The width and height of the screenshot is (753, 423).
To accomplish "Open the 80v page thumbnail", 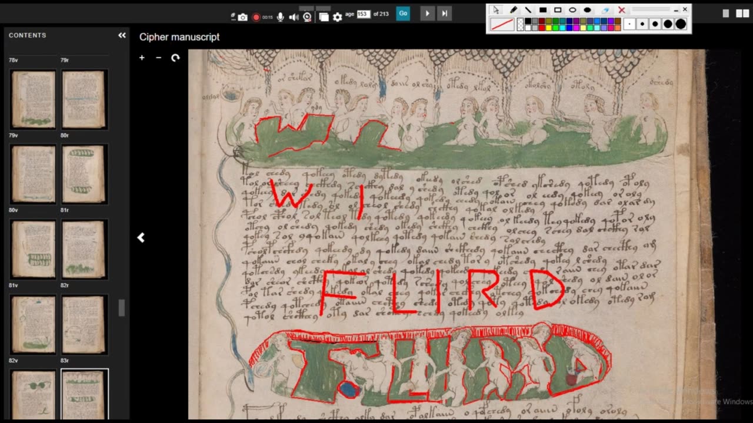I will pos(34,174).
